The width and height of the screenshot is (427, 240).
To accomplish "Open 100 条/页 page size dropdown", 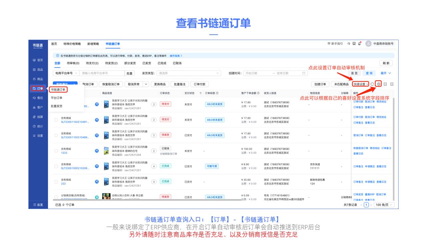I will click(383, 205).
